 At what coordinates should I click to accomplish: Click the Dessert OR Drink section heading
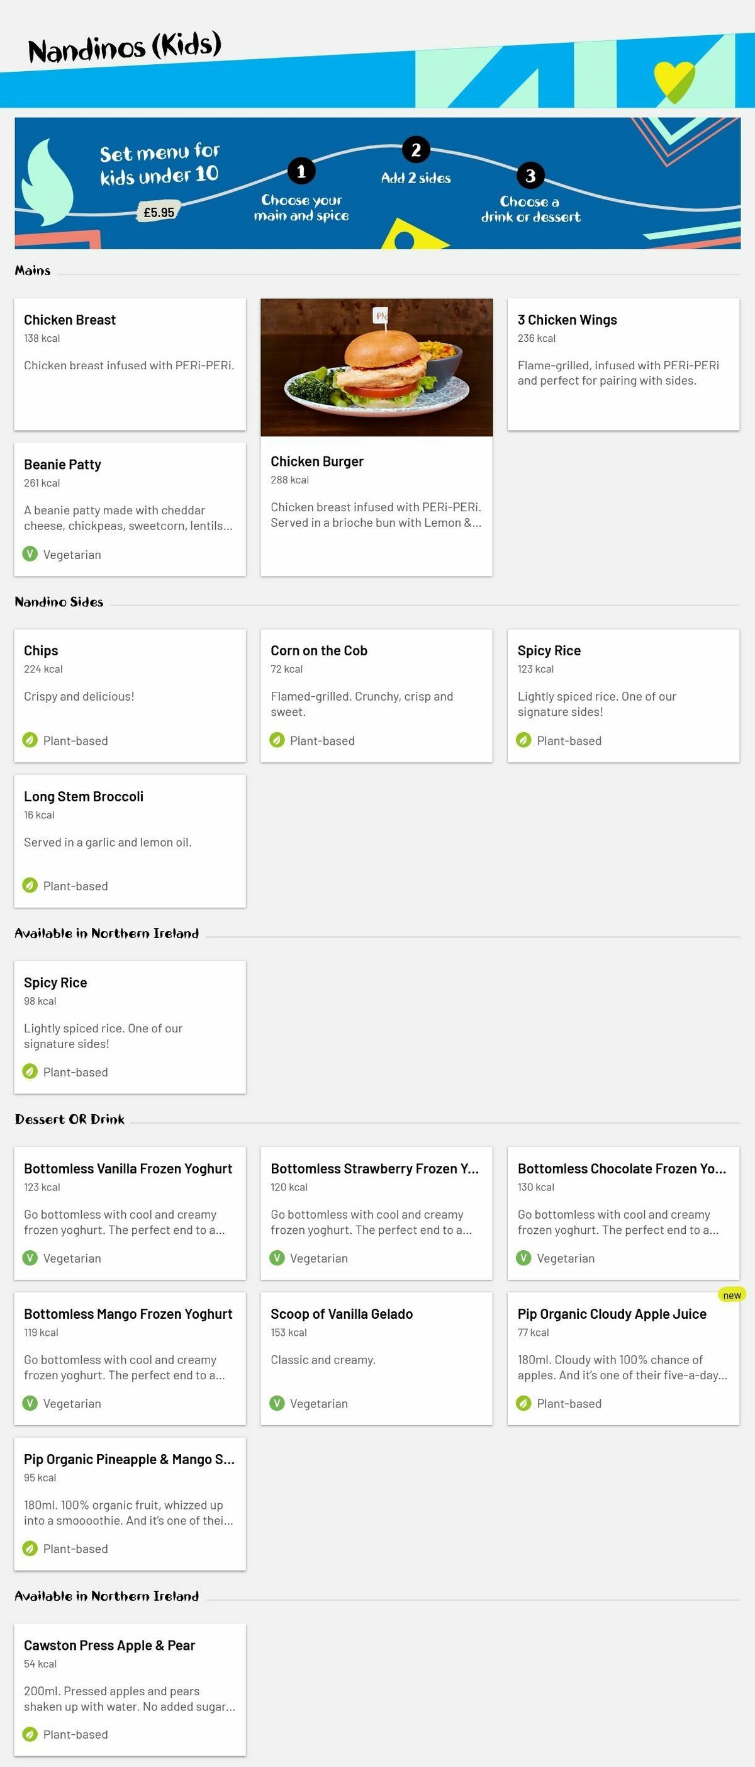[x=70, y=1119]
